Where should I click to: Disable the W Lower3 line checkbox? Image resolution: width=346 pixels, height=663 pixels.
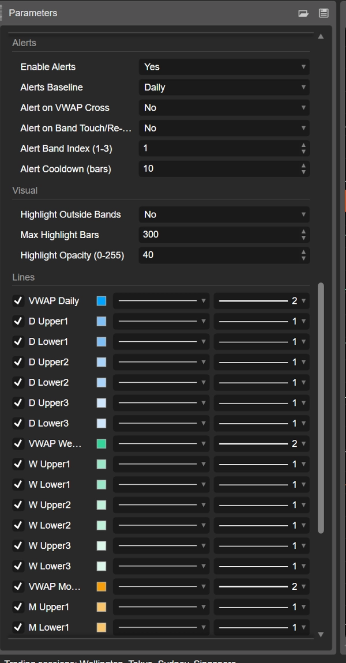18,566
